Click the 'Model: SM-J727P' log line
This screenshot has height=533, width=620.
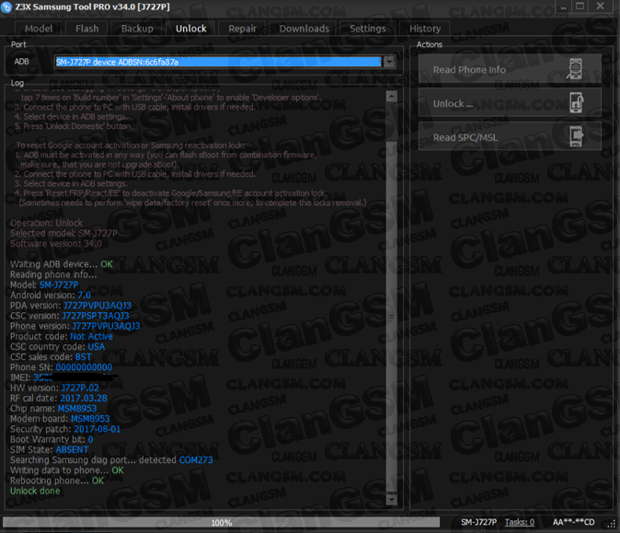tap(44, 284)
